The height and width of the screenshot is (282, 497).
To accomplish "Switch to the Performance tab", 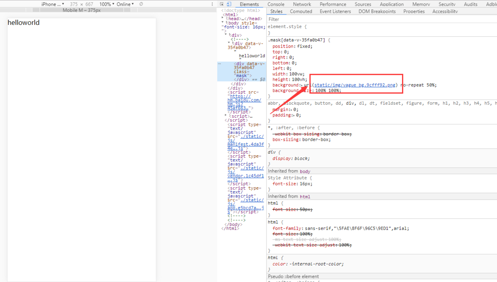I will [333, 4].
